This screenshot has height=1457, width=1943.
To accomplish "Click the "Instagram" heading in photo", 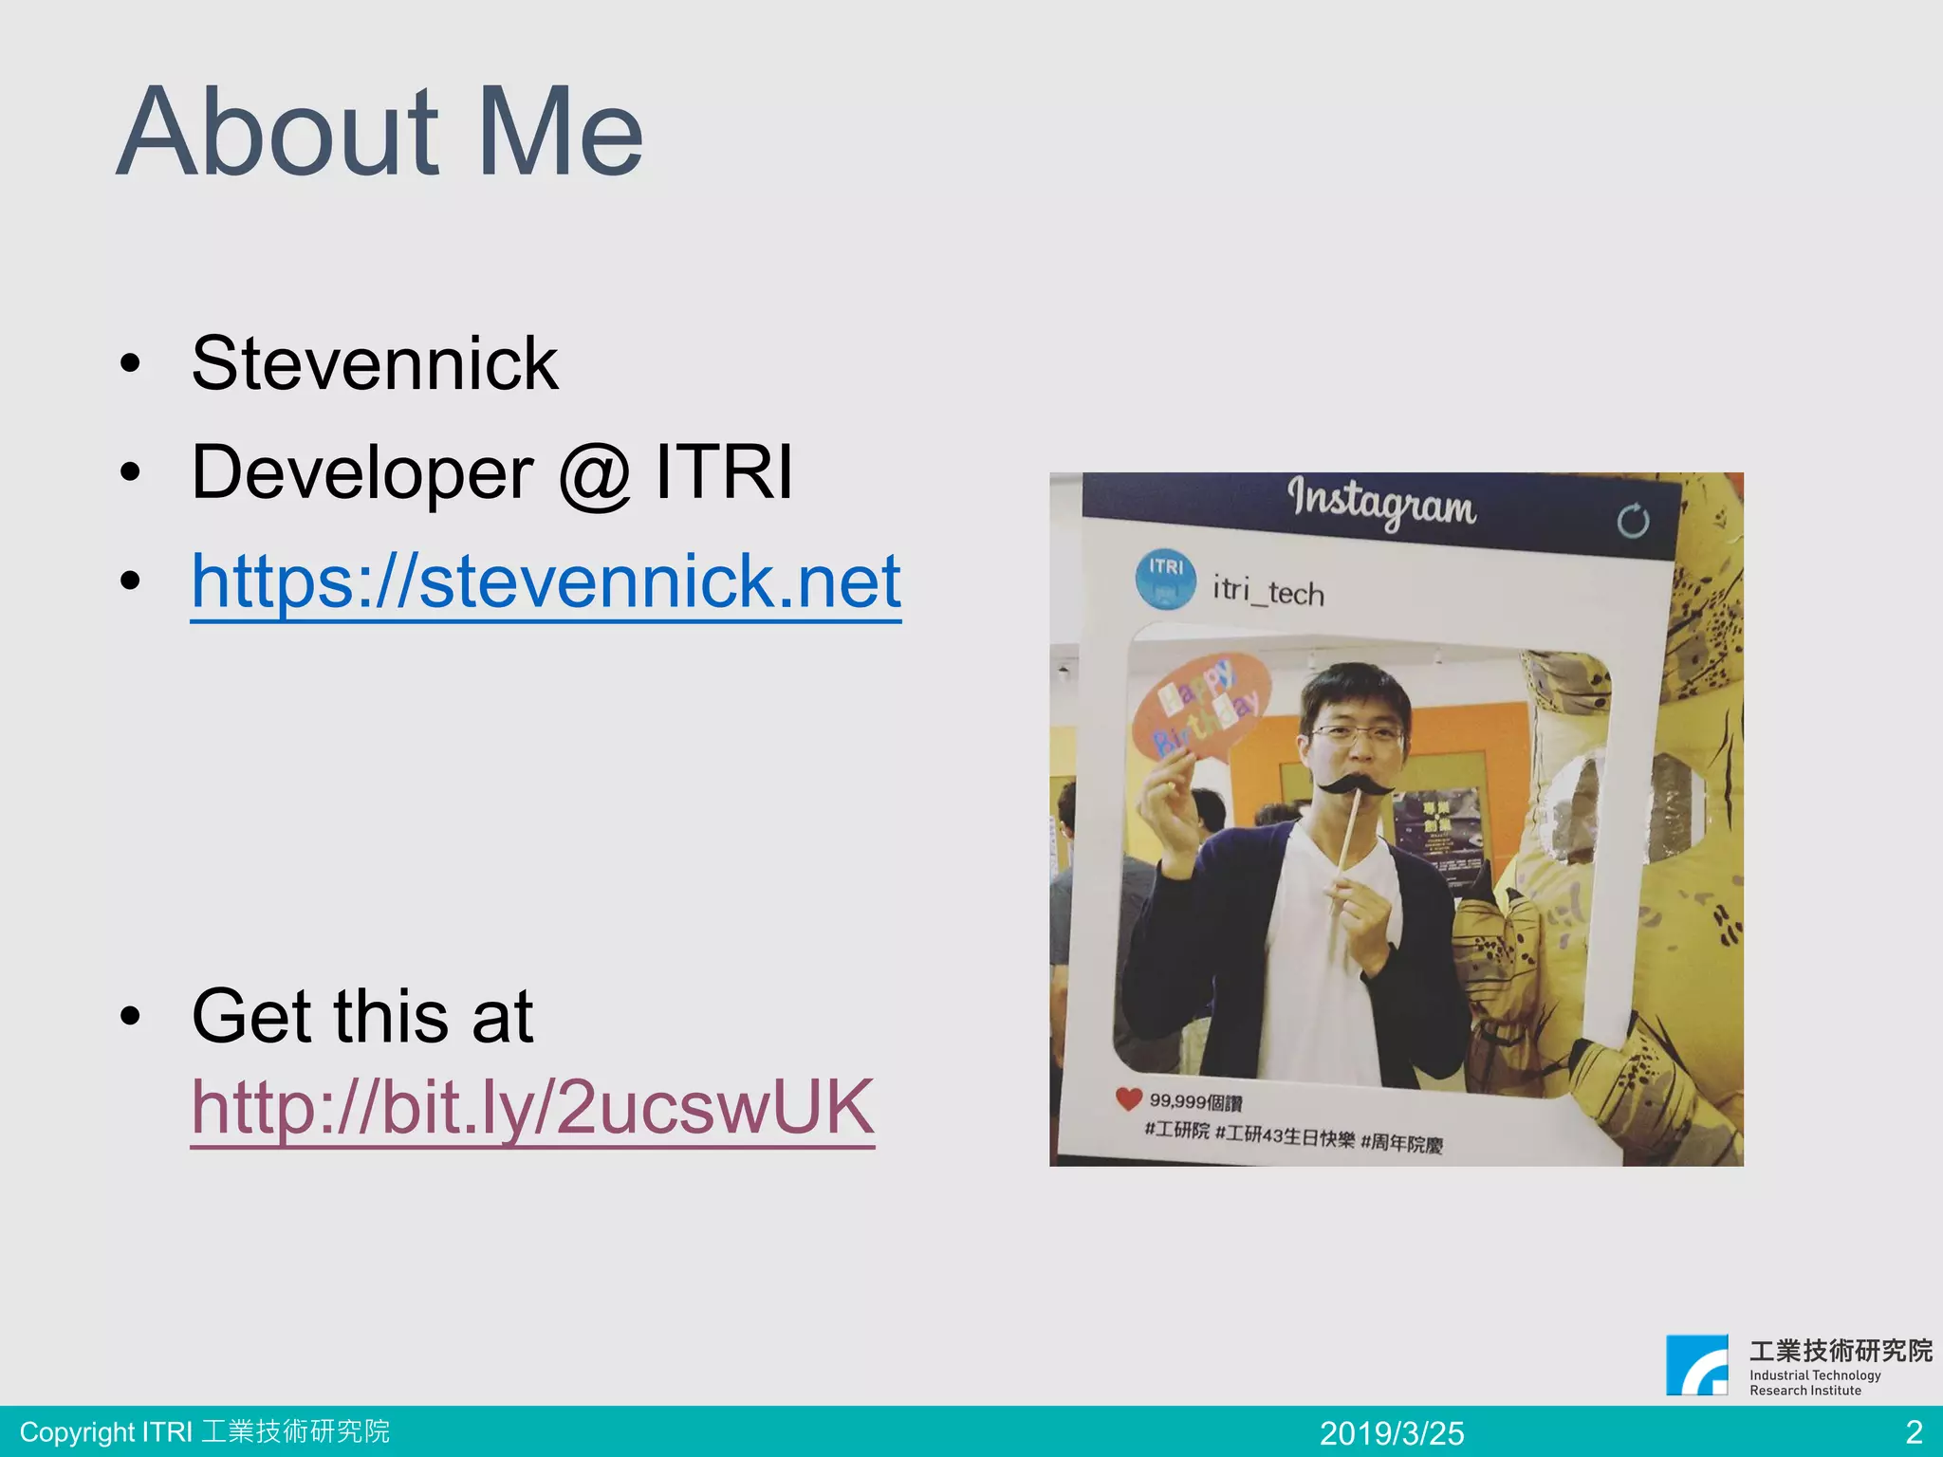I will pyautogui.click(x=1381, y=503).
